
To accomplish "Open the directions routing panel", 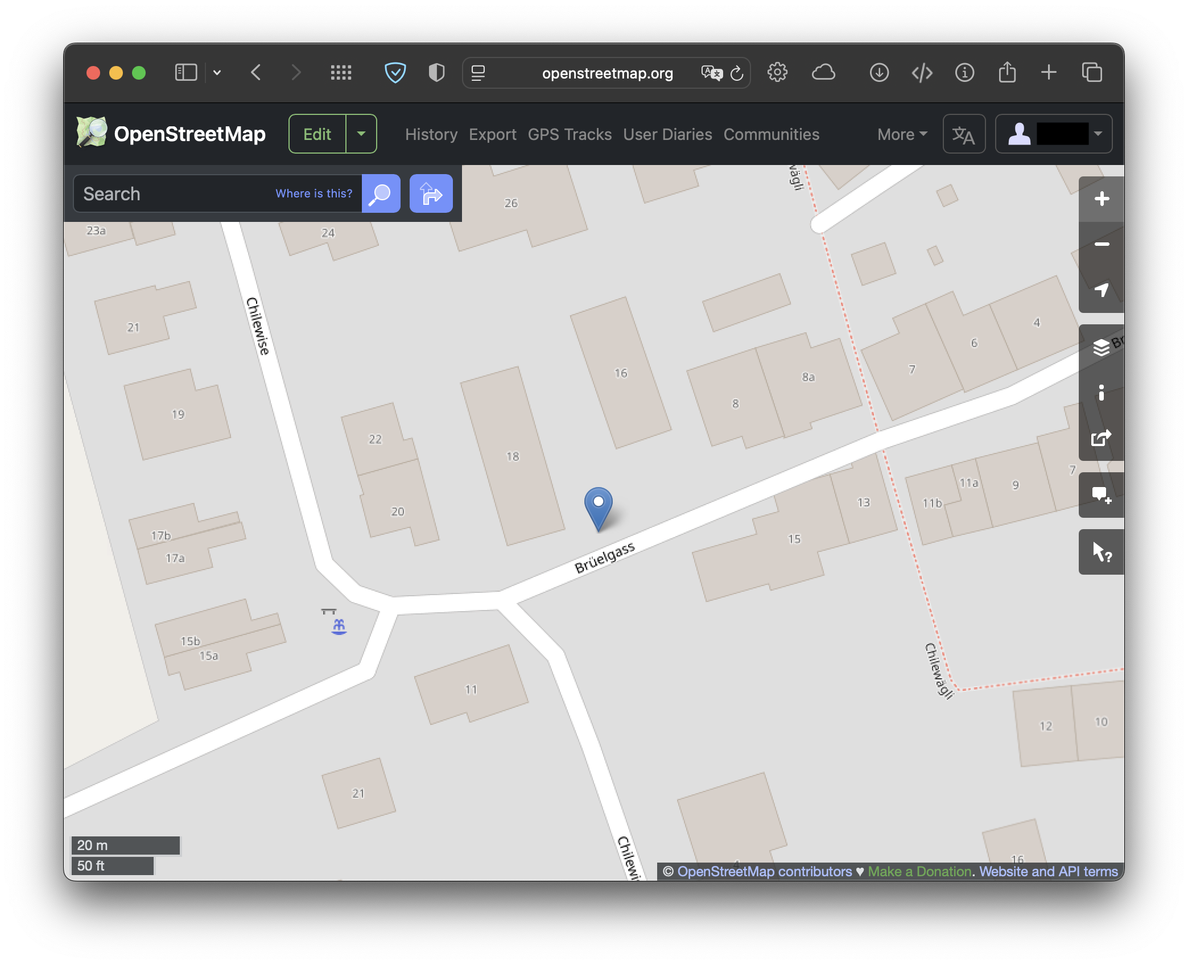I will tap(431, 193).
